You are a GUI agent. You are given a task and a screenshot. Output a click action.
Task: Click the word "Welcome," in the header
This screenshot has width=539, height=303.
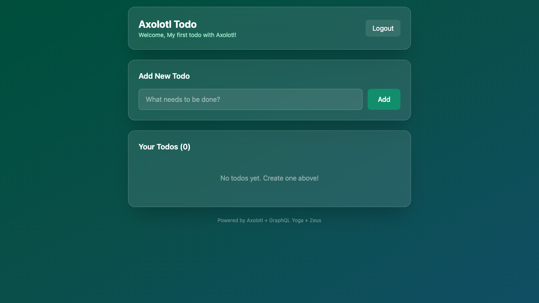pos(152,35)
